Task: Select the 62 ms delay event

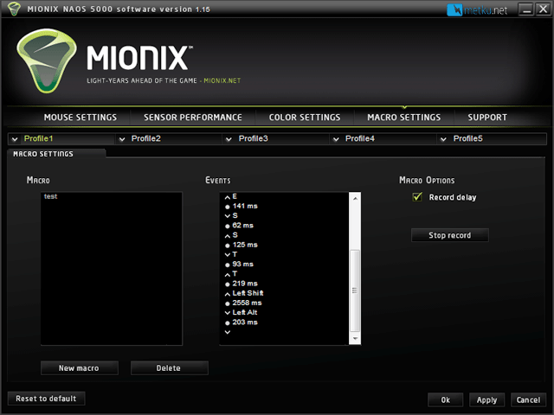Action: coord(242,226)
